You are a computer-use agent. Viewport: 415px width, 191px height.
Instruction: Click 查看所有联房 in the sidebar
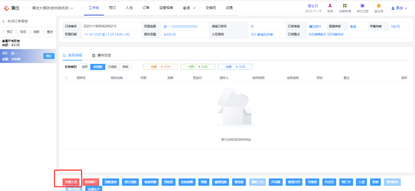coord(11,41)
